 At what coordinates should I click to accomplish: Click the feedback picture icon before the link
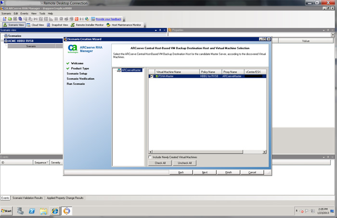point(93,19)
